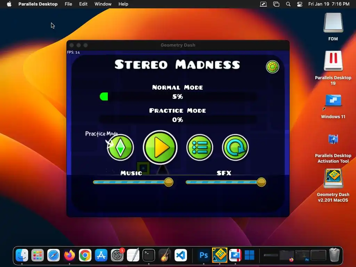The width and height of the screenshot is (356, 267).
Task: Open Terminal from the dock
Action: coord(149,255)
